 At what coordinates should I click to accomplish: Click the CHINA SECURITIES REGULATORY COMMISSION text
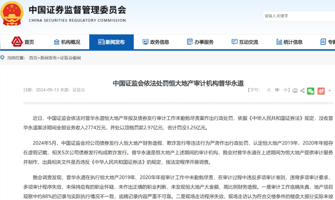pyautogui.click(x=77, y=20)
